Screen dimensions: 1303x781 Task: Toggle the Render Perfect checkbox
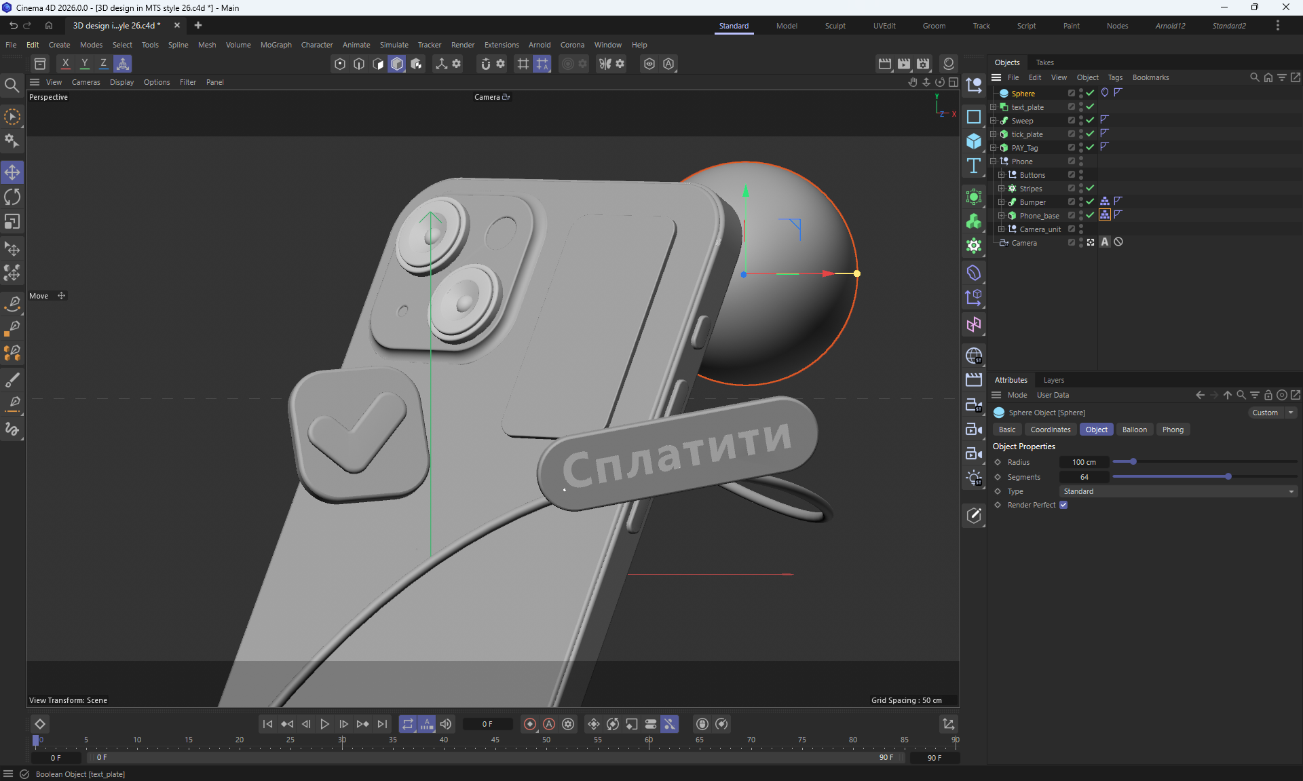click(1063, 505)
